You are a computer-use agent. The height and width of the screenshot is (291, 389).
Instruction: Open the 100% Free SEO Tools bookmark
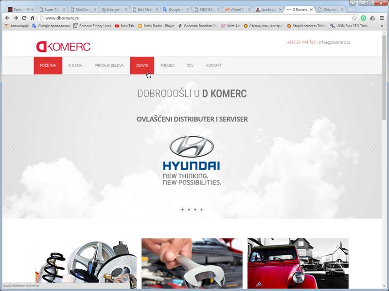[x=349, y=26]
